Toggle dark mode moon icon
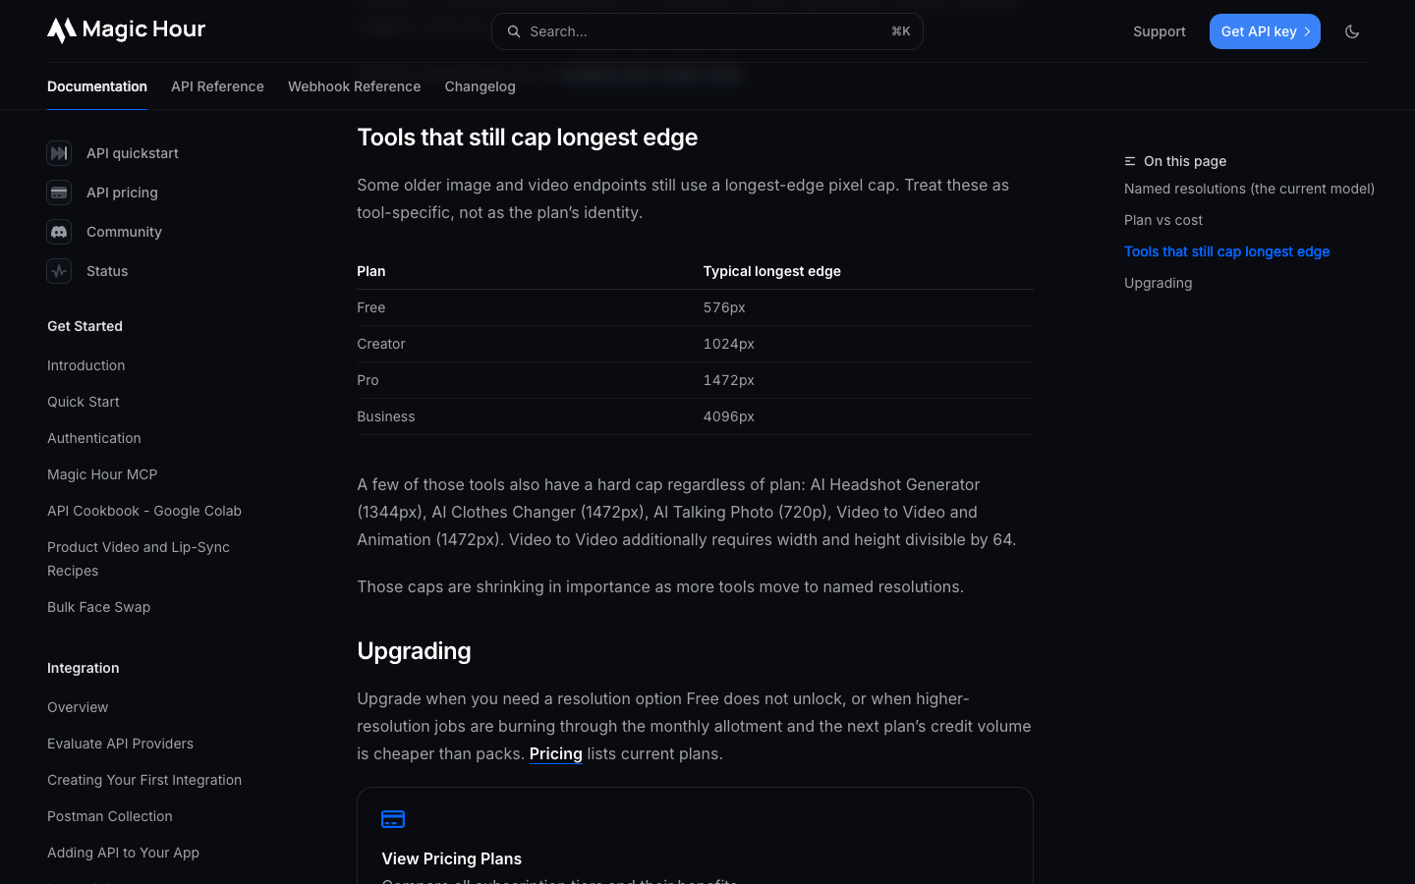 (x=1352, y=31)
